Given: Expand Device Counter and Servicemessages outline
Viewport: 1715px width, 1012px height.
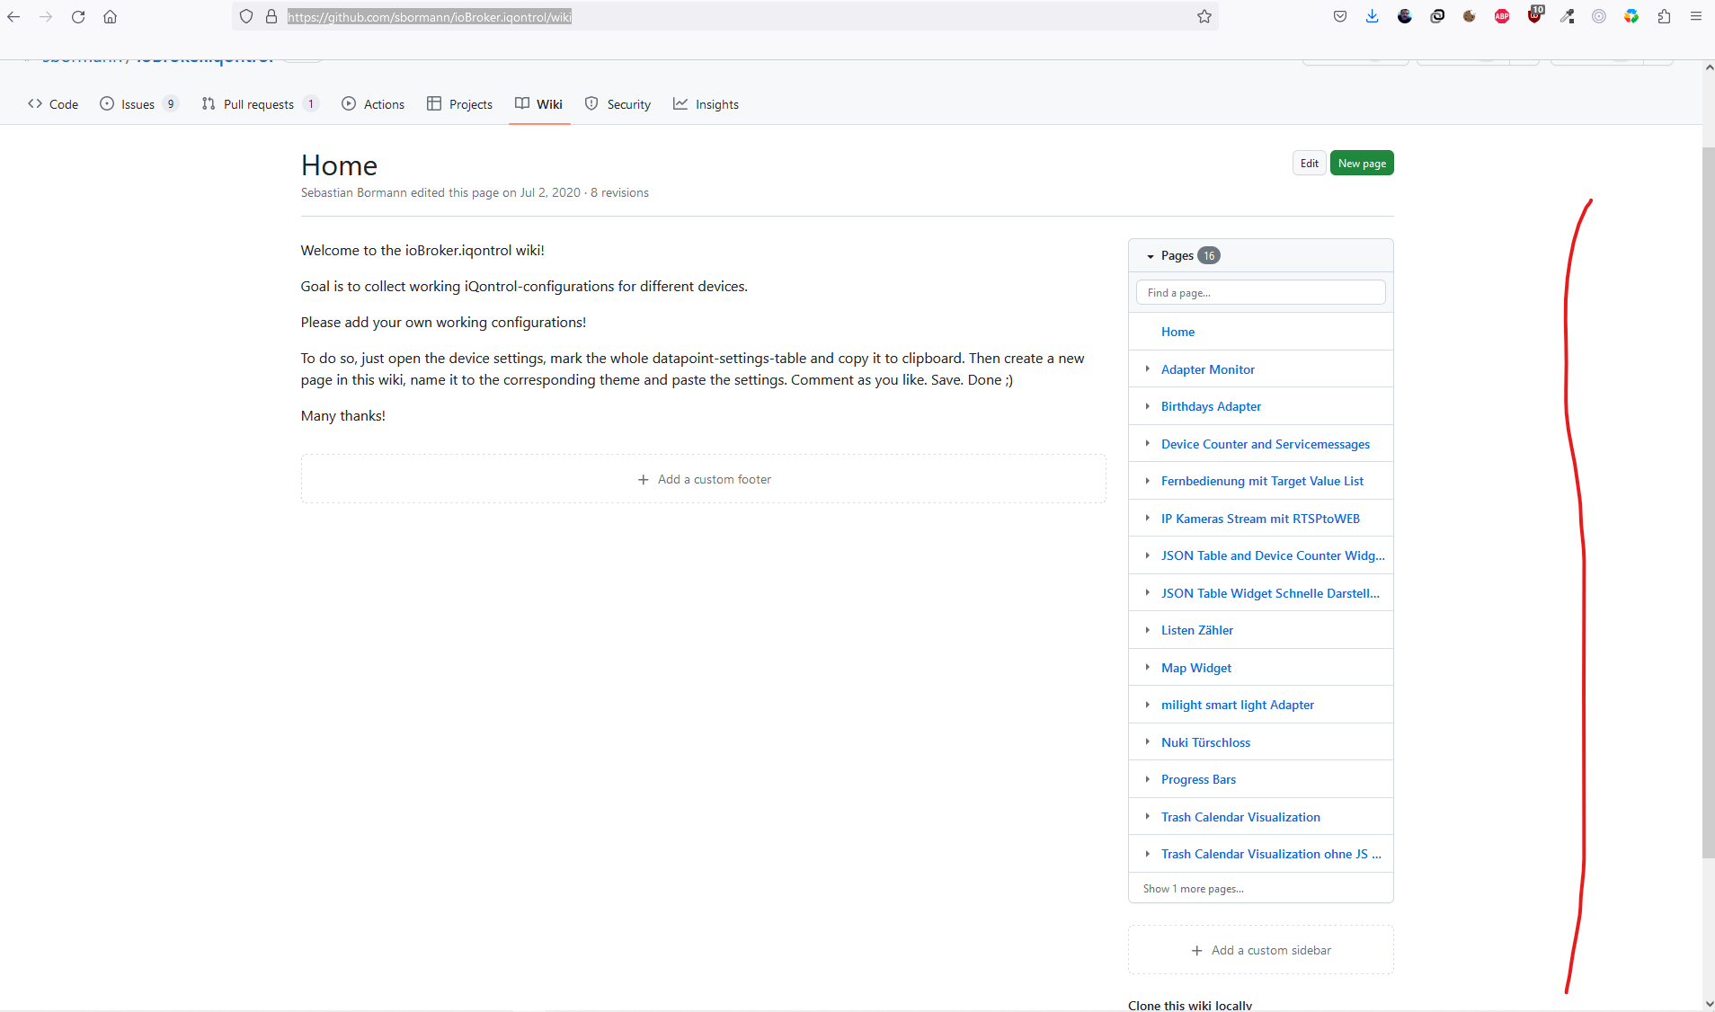Looking at the screenshot, I should [x=1148, y=443].
